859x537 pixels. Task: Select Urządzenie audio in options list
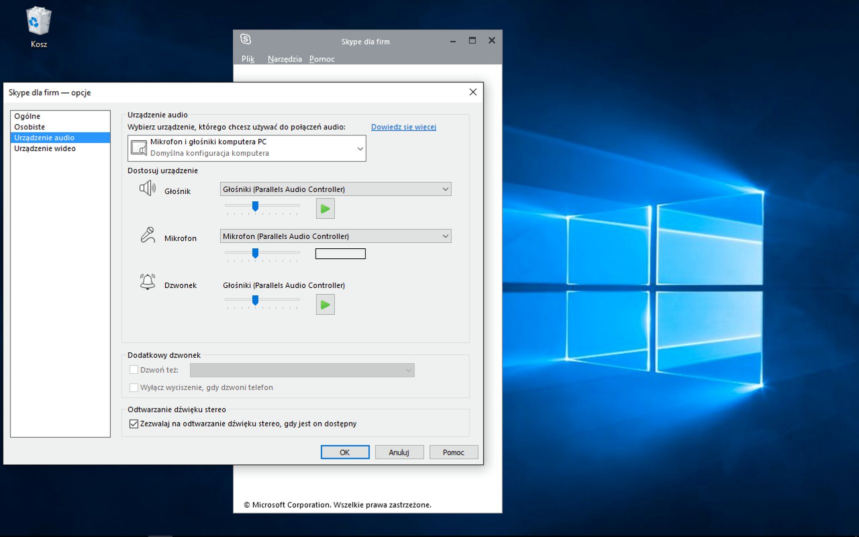tap(60, 137)
